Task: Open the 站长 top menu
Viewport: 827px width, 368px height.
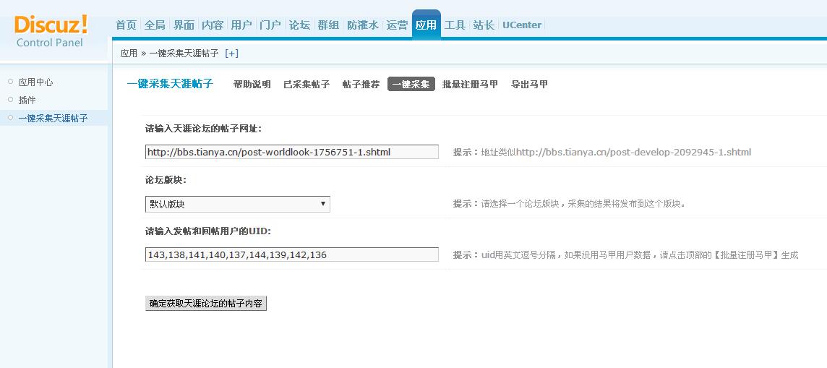Action: pos(484,25)
